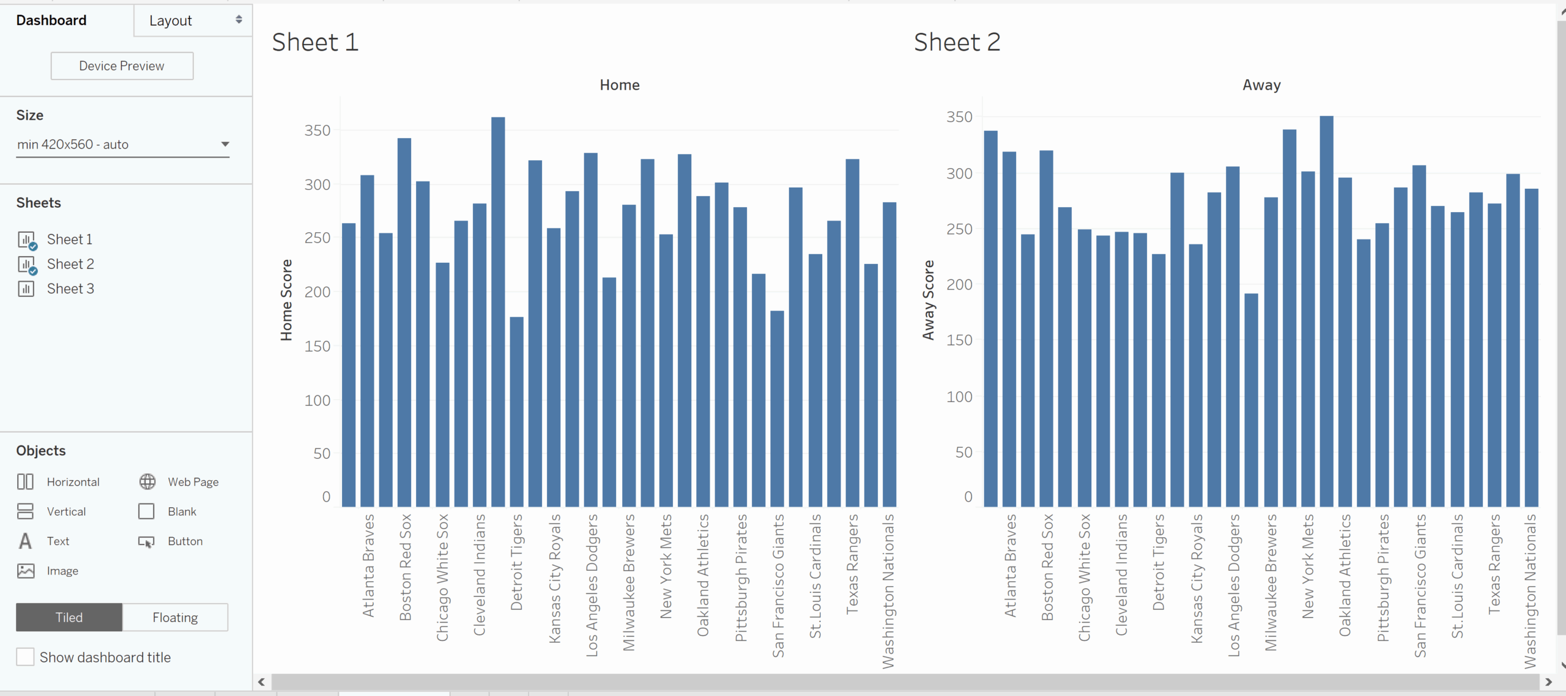The image size is (1566, 696).
Task: Click the Button object icon
Action: [x=147, y=541]
